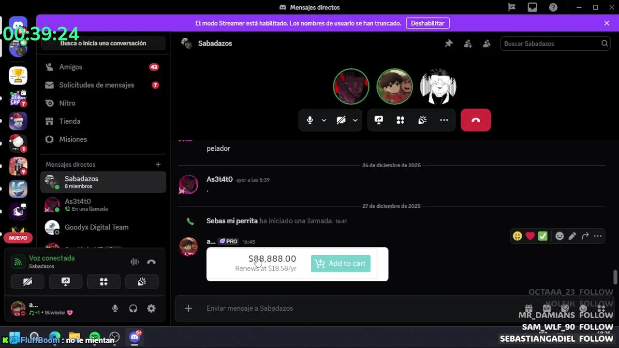The width and height of the screenshot is (619, 348).
Task: Open the Nitro page
Action: point(103,103)
